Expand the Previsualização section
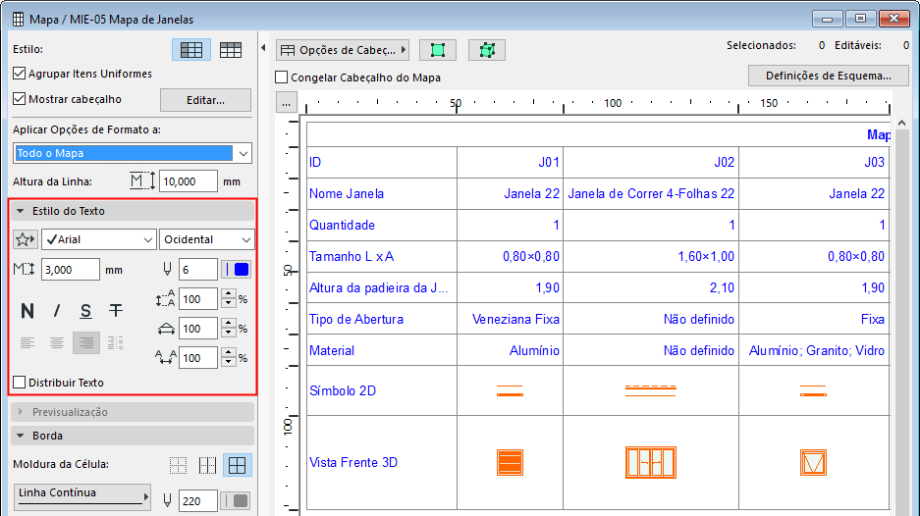 click(x=133, y=412)
